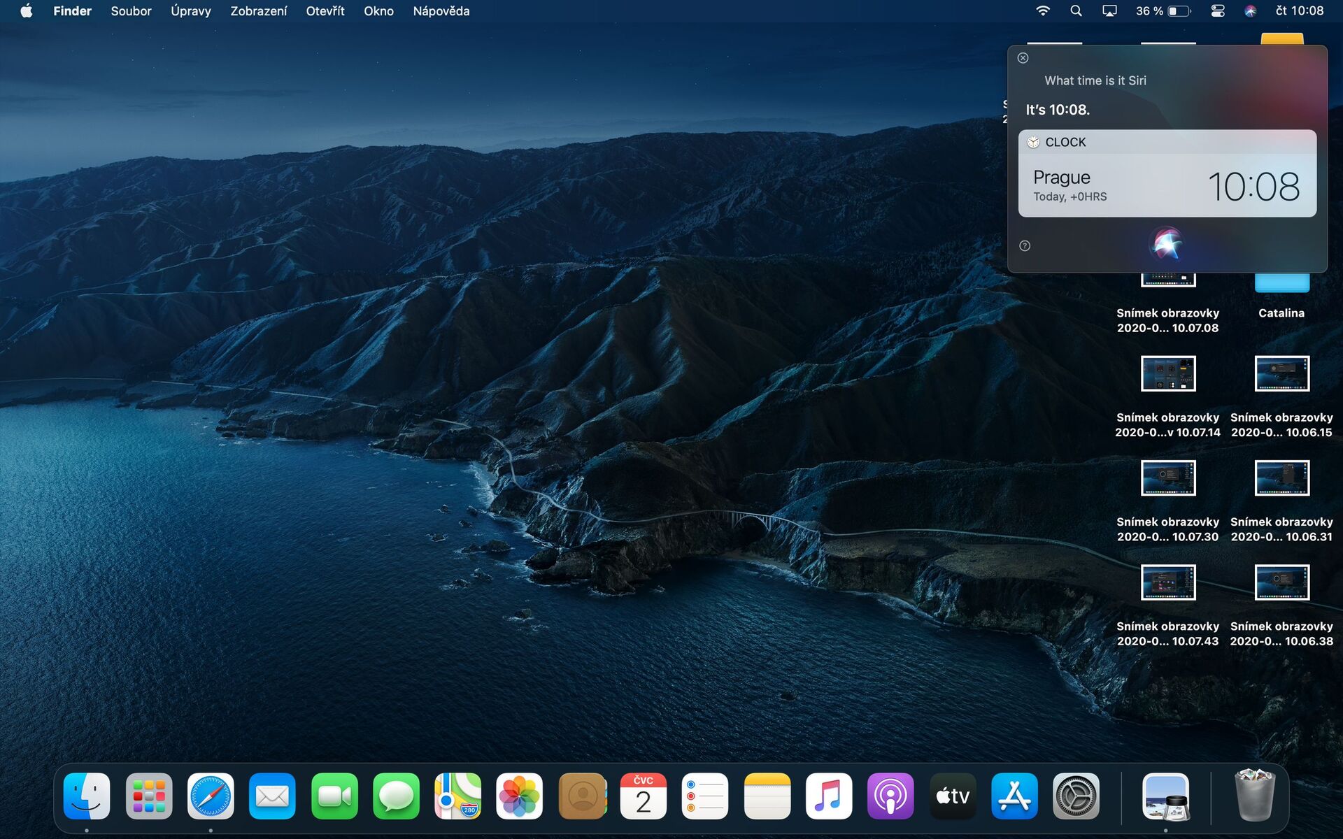Launch the Photos app

(518, 796)
